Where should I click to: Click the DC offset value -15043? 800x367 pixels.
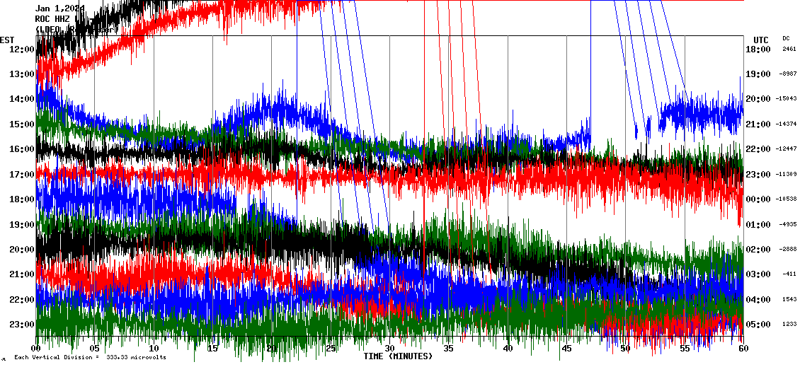(787, 99)
